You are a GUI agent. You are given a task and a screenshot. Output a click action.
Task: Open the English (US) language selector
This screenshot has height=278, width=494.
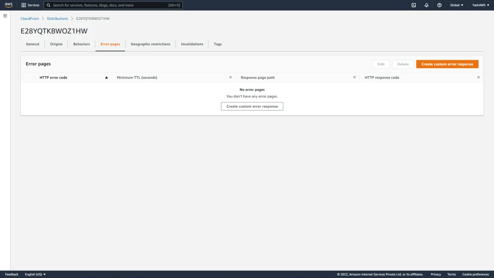[x=35, y=274]
